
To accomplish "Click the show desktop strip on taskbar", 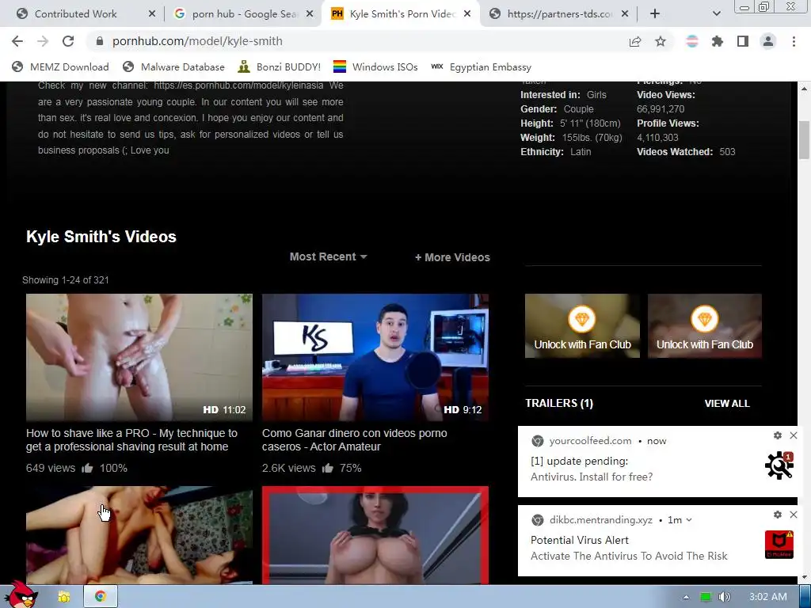I will pos(805,597).
